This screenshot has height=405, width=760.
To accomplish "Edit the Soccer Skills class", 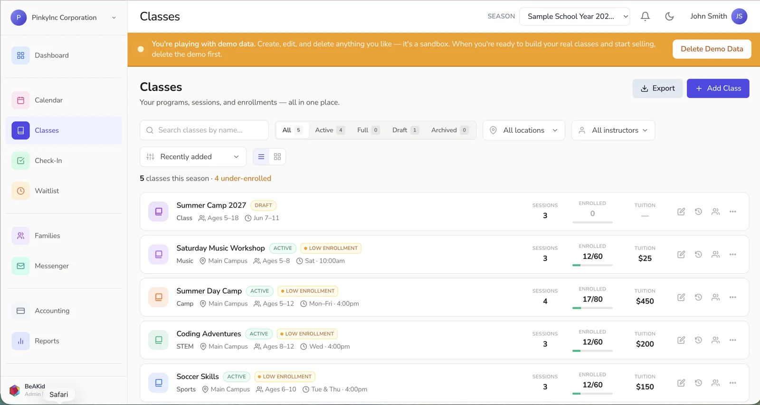I will 681,383.
